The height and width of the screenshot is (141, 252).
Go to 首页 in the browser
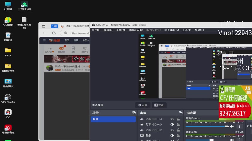(67, 40)
